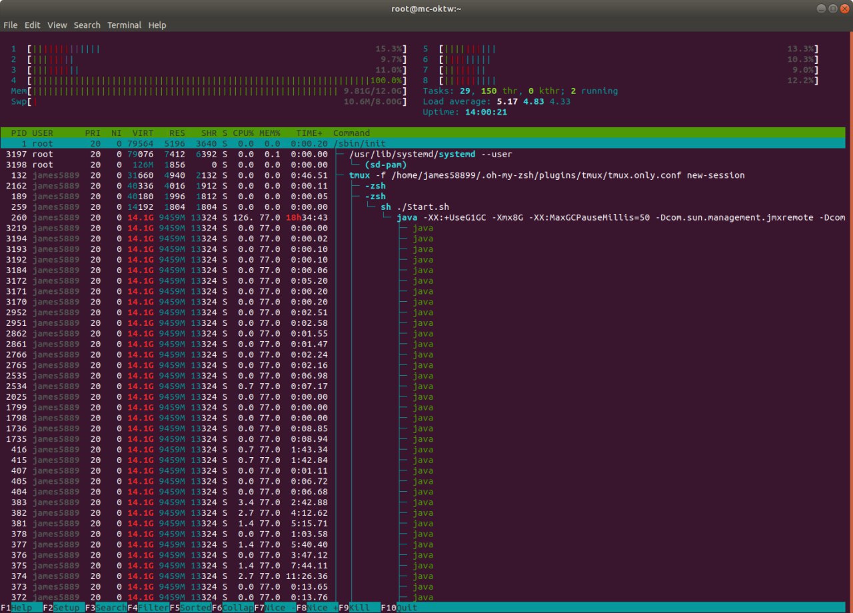This screenshot has height=613, width=853.
Task: Select java thread row PID 377
Action: (423, 544)
